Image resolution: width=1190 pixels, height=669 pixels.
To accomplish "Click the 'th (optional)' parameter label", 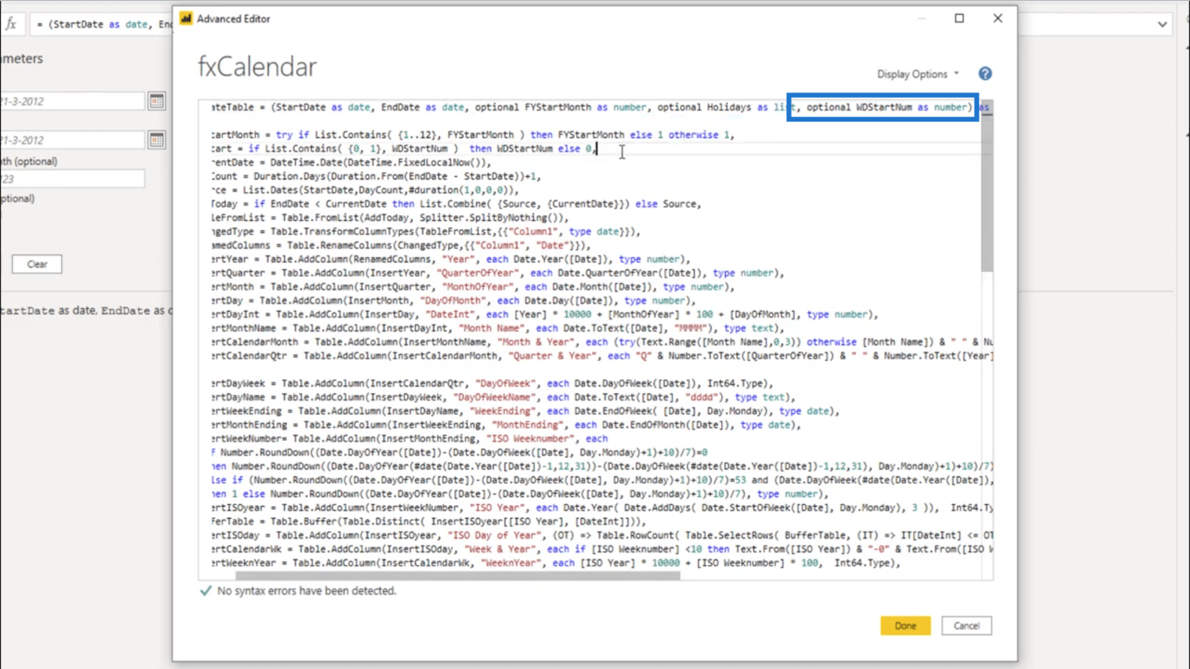I will click(x=28, y=161).
